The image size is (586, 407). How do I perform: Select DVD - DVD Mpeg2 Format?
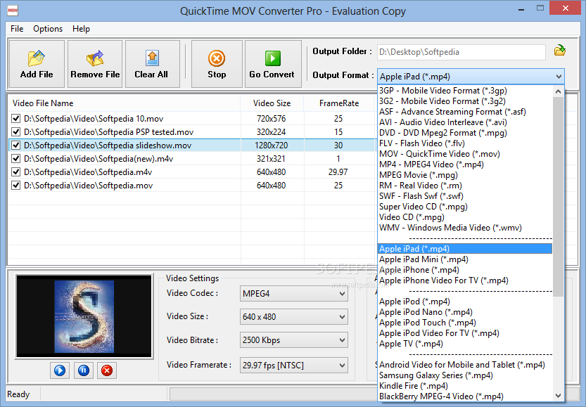point(465,133)
